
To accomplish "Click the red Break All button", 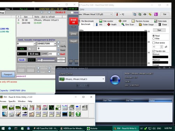I will tap(73, 21).
